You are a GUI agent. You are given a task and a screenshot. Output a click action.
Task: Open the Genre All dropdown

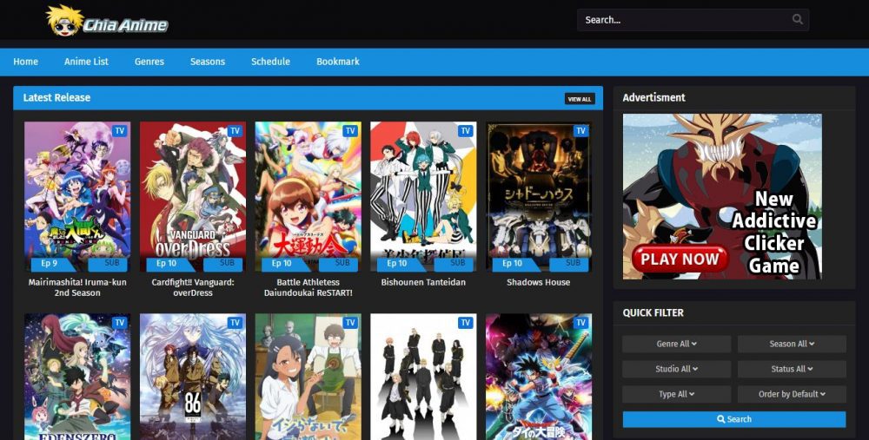click(x=676, y=344)
